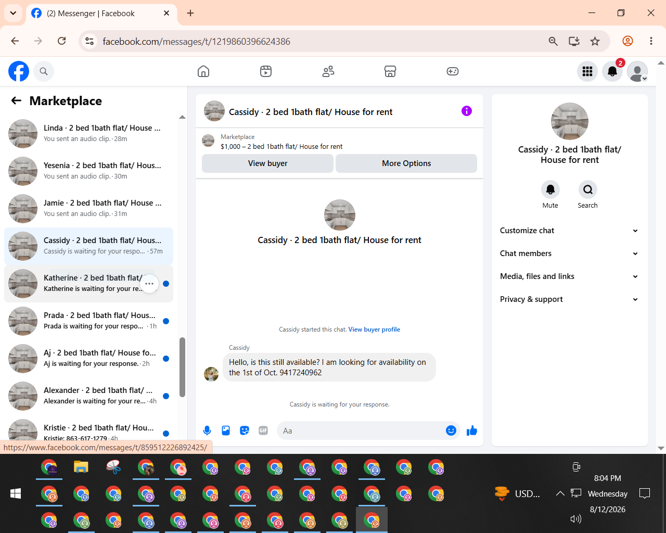Open Yesenia's chat conversation
This screenshot has height=533, width=666.
(x=88, y=171)
